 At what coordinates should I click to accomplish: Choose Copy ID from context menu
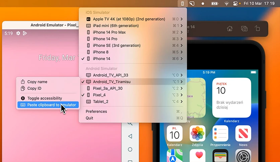coord(48,88)
